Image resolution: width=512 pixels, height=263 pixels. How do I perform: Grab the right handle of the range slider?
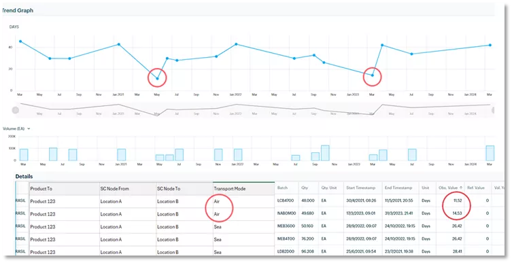[494, 110]
